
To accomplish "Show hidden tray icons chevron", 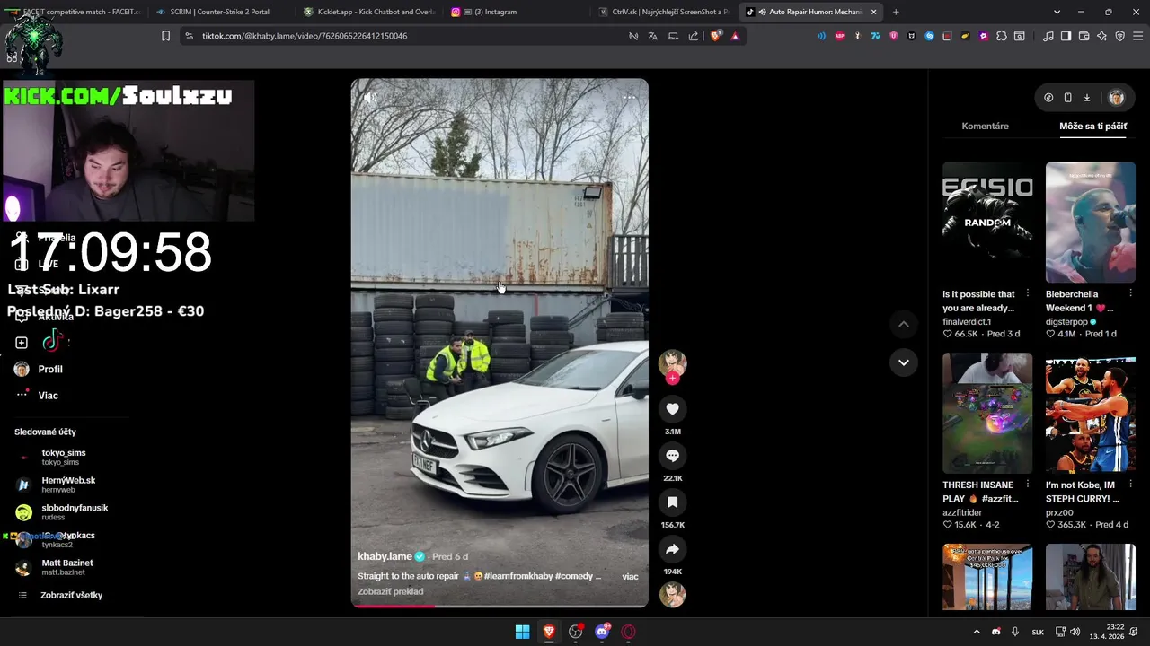I will pos(977,632).
